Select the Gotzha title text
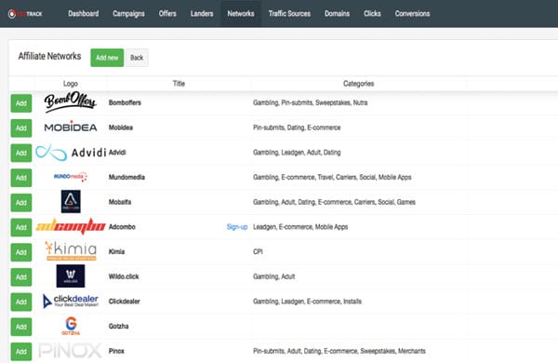558x363 pixels. pyautogui.click(x=118, y=326)
